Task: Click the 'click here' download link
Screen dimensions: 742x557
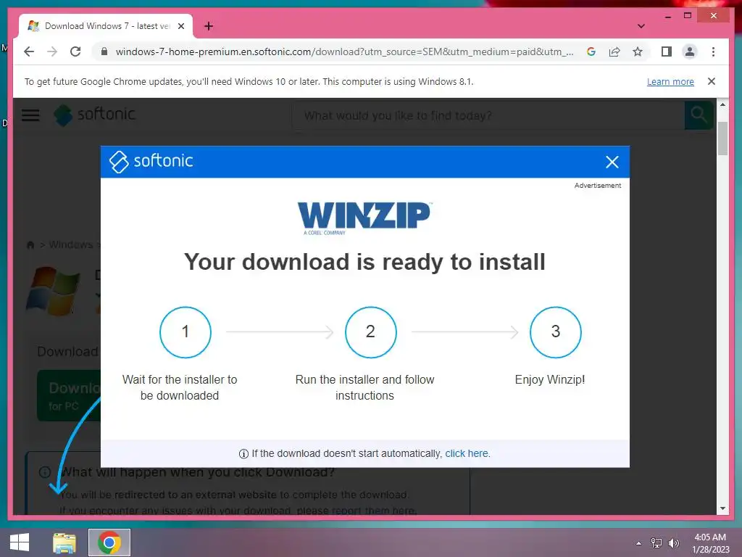Action: [x=466, y=453]
